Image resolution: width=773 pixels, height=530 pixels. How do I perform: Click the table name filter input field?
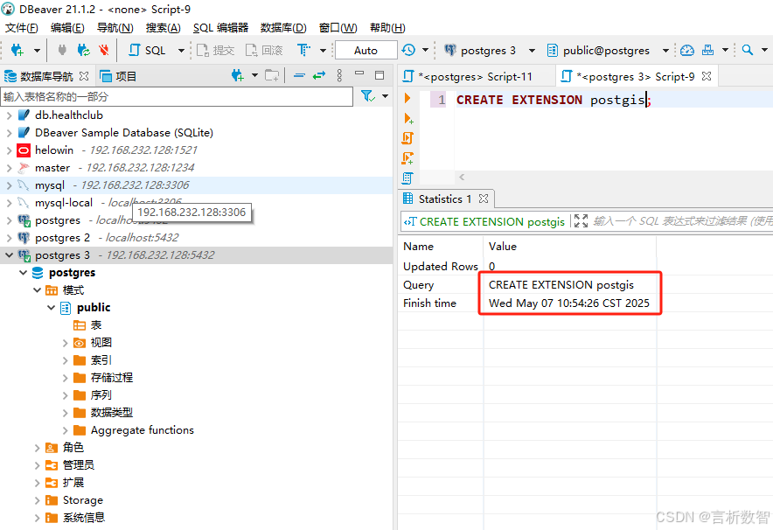(177, 96)
